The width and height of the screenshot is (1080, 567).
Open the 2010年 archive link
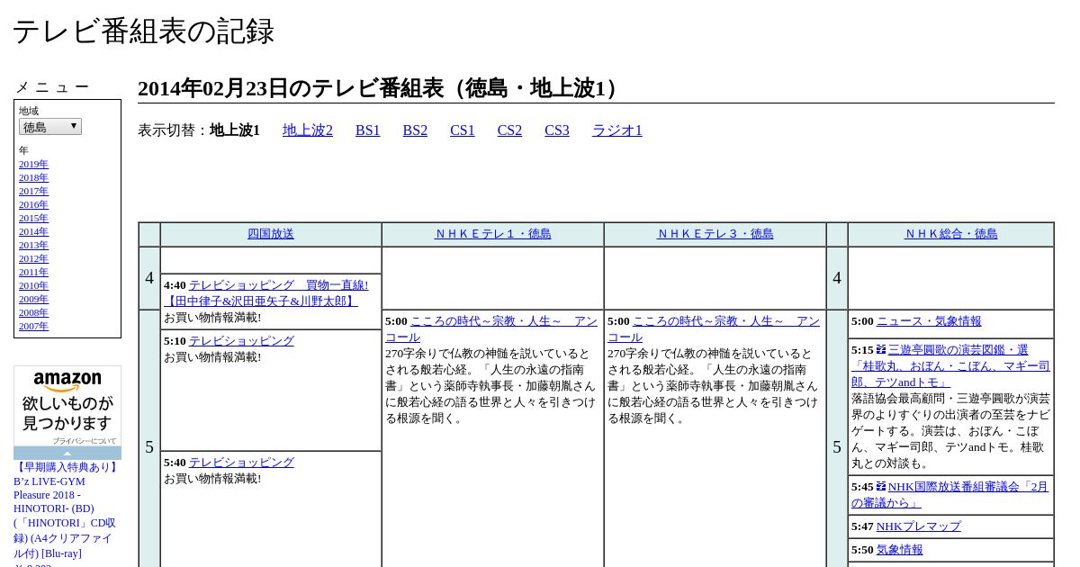(x=33, y=285)
